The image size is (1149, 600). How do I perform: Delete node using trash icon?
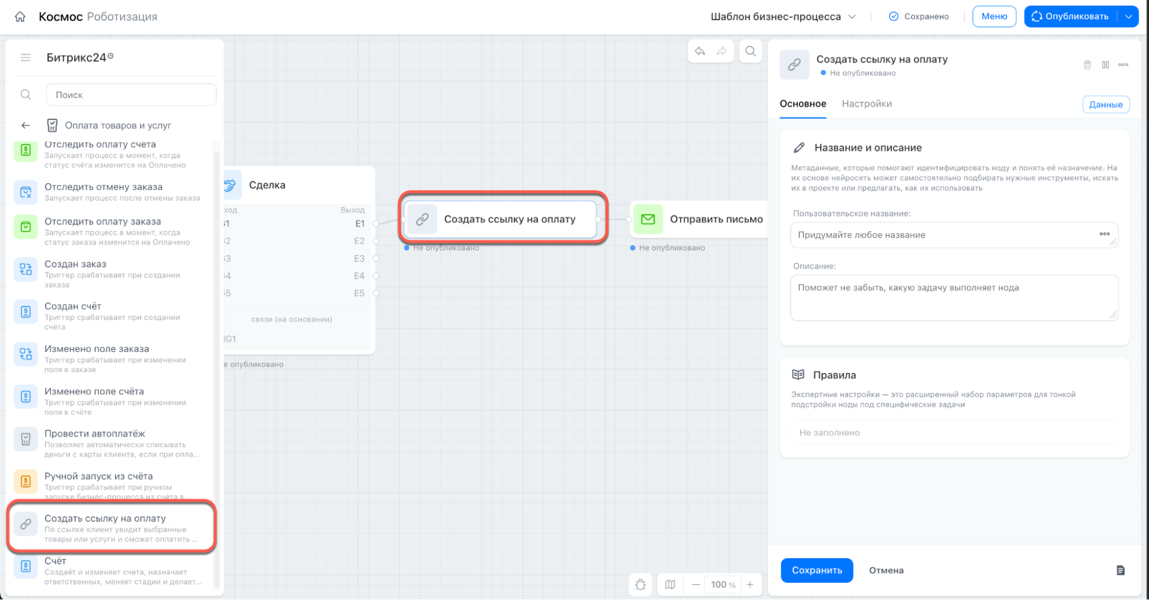click(x=1087, y=65)
